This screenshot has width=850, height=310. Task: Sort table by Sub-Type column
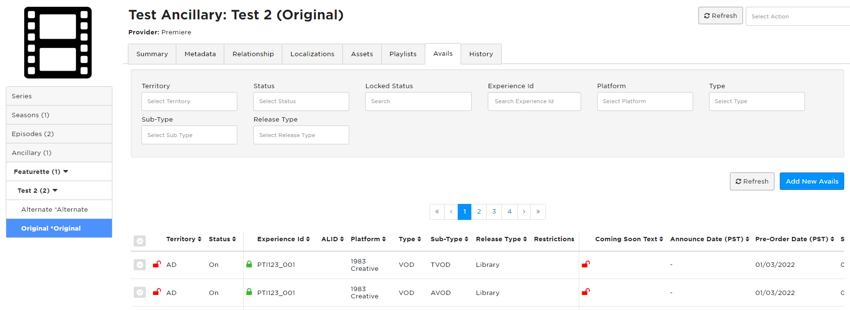pyautogui.click(x=449, y=239)
